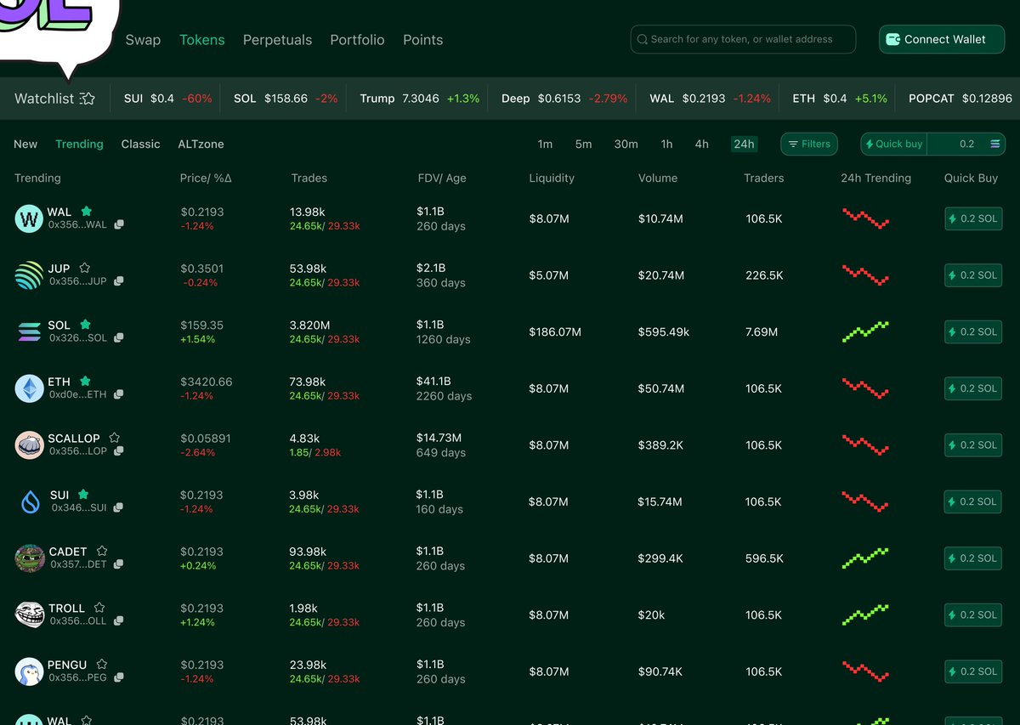The height and width of the screenshot is (725, 1020).
Task: View the SOL 24h trending sparkline
Action: 865,331
